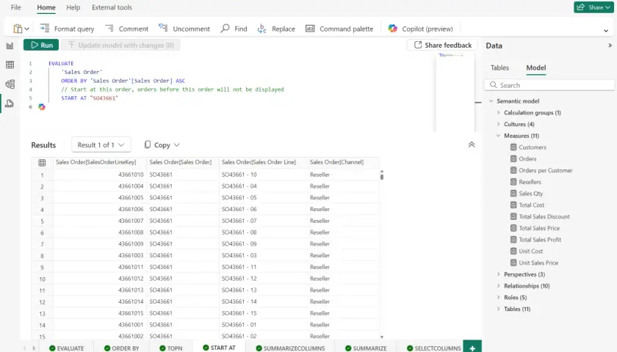Click the Sales Qty measure icon
The height and width of the screenshot is (352, 617).
click(x=513, y=194)
